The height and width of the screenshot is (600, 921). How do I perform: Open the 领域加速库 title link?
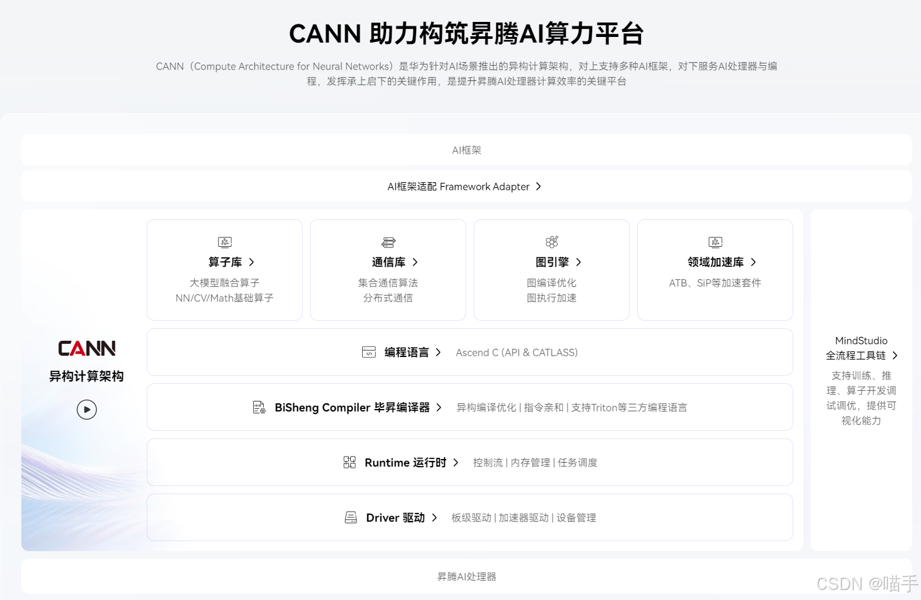715,262
